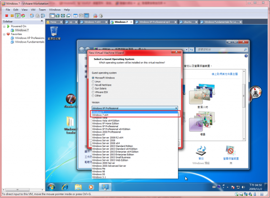Open Windows Media Player taskbar icon
This screenshot has height=198, width=270.
pos(91,187)
